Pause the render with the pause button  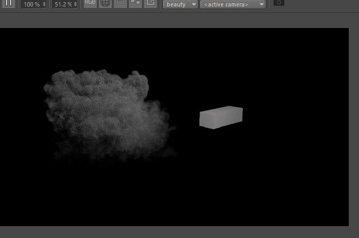pyautogui.click(x=9, y=3)
